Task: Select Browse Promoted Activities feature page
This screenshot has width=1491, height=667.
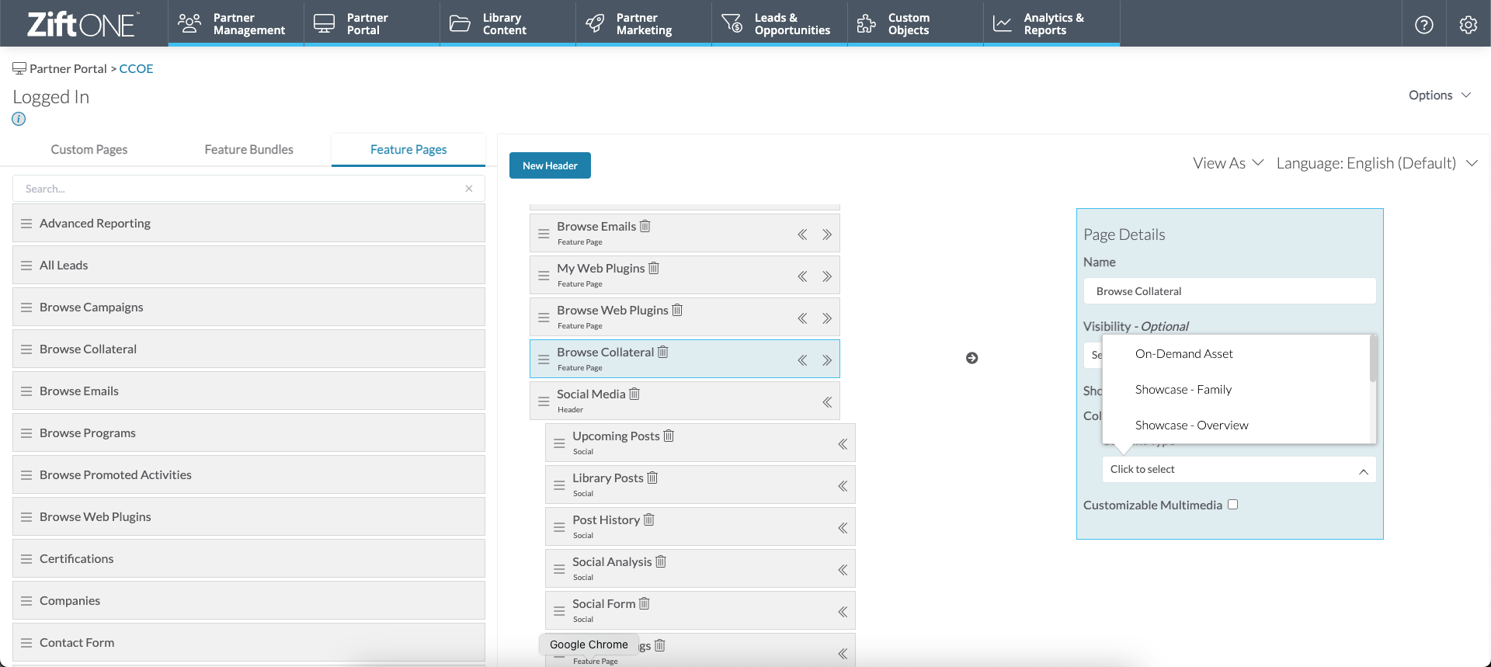Action: [248, 474]
